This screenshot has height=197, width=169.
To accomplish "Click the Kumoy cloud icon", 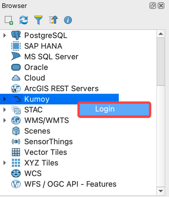I will pyautogui.click(x=16, y=99).
